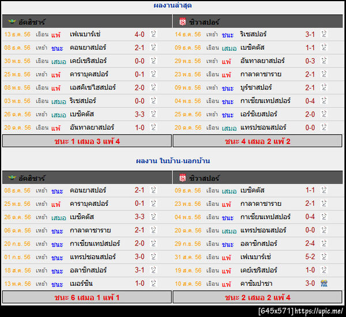Select the ผลงานล่าสุด section heading
The width and height of the screenshot is (346, 317).
point(172,5)
